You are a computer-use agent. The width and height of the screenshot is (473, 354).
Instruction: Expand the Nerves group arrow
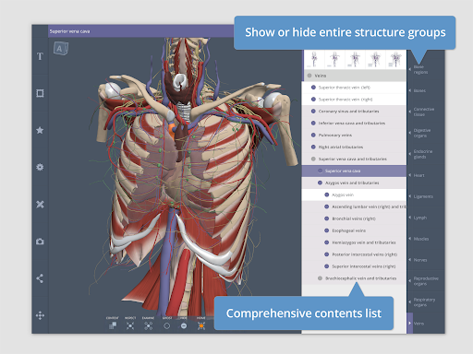(410, 260)
